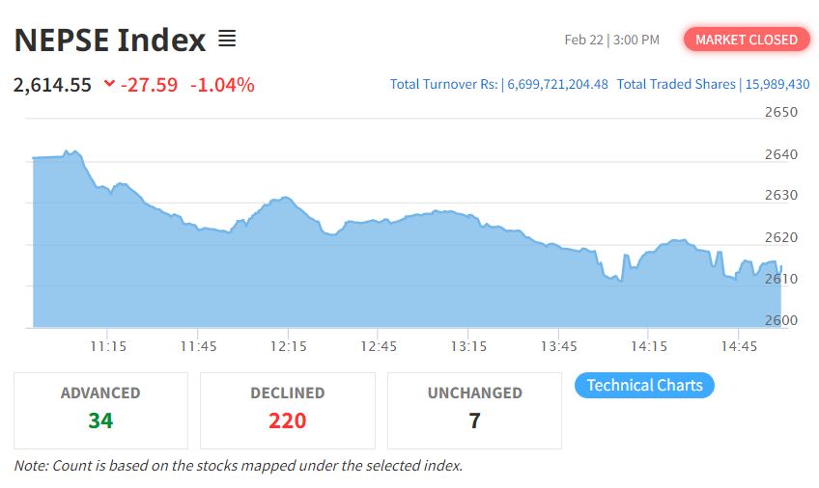This screenshot has width=819, height=488.
Task: Open the Technical Charts button
Action: coord(644,386)
